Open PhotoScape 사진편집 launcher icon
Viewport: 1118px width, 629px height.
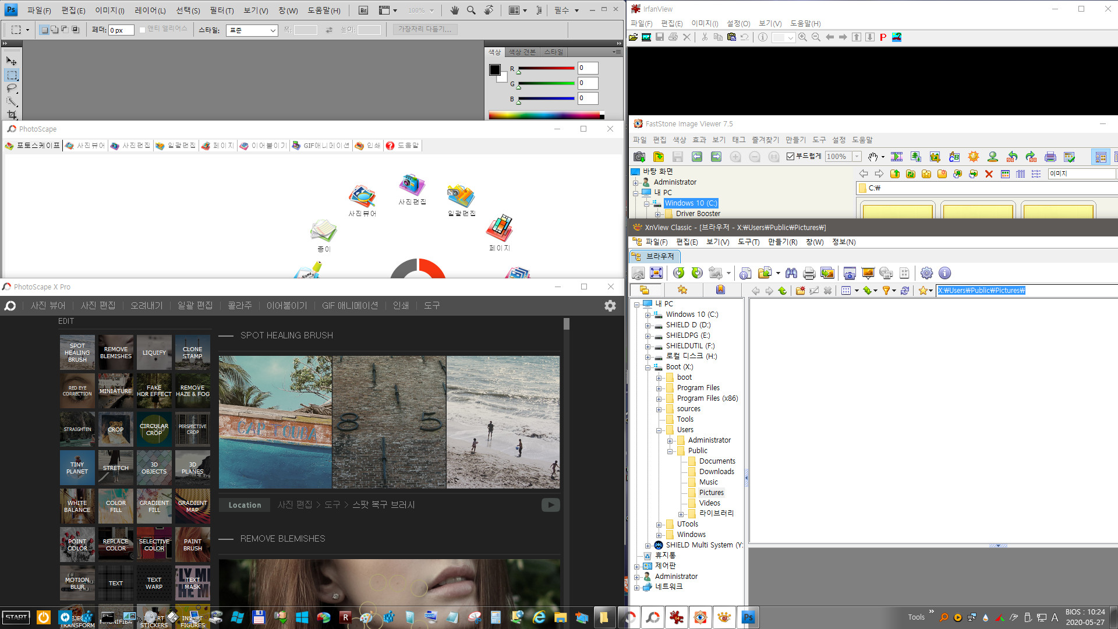pyautogui.click(x=412, y=189)
